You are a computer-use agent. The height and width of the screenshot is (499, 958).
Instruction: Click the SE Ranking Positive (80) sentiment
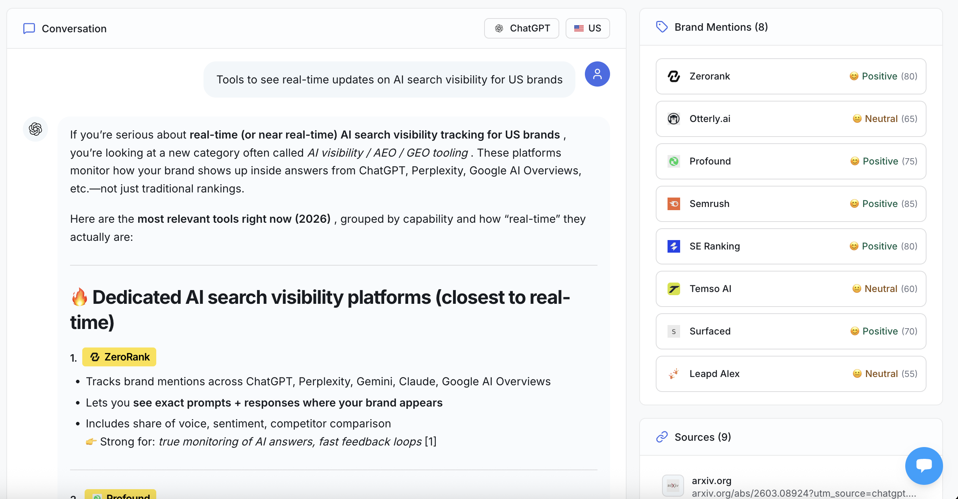pos(884,246)
